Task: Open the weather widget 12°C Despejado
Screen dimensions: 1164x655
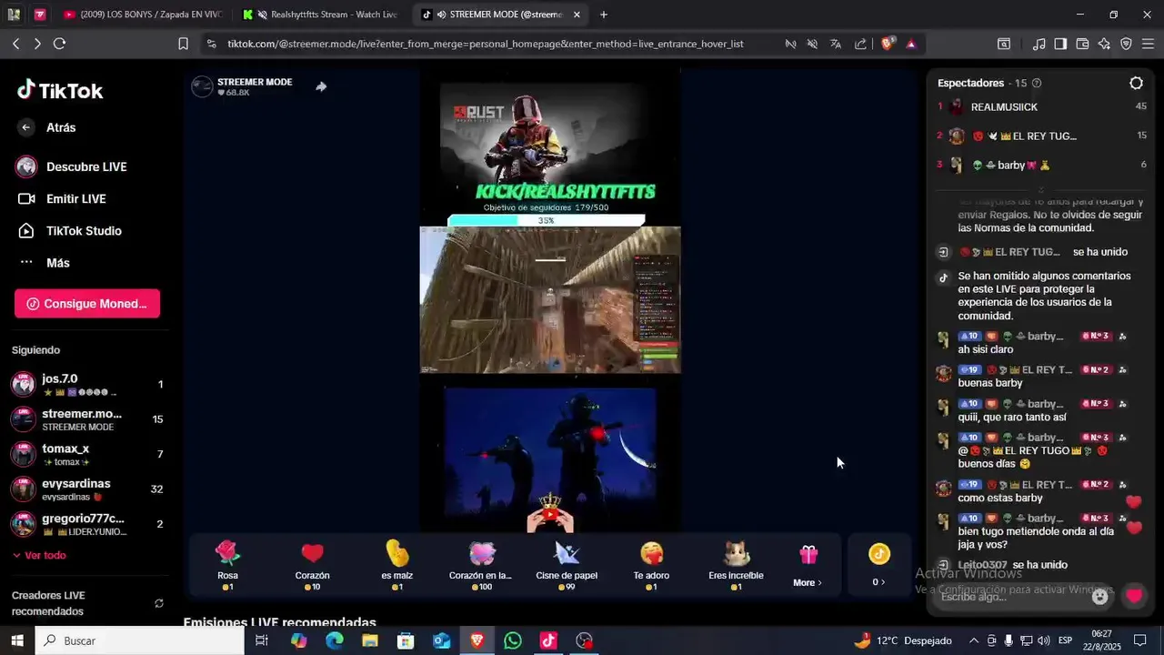Action: pyautogui.click(x=903, y=640)
